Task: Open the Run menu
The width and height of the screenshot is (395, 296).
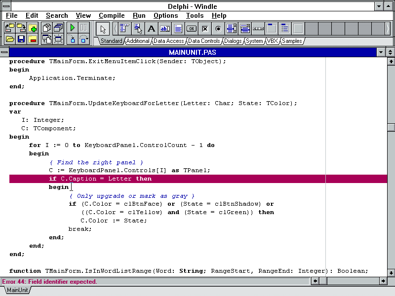Action: (x=139, y=16)
